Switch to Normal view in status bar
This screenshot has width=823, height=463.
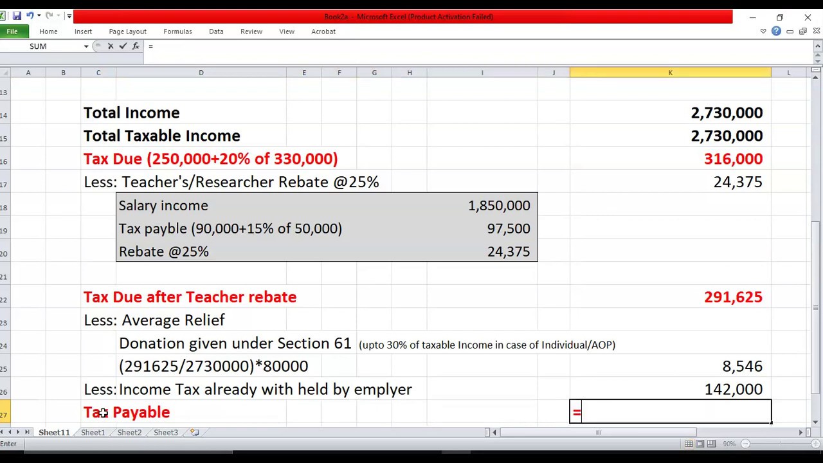pyautogui.click(x=689, y=444)
